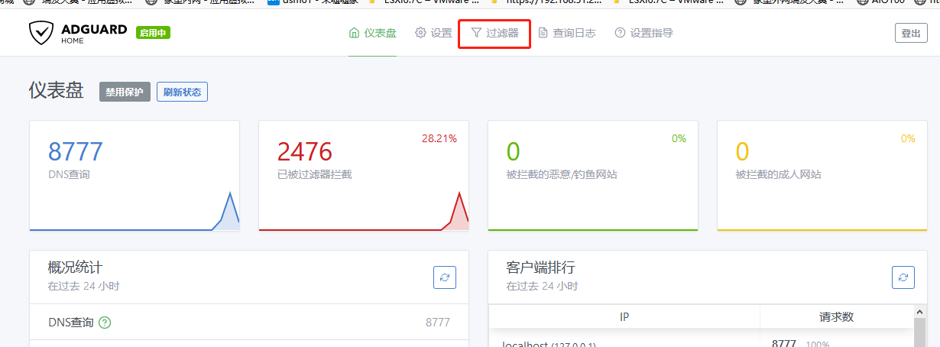Click the green 0% on the phishing card
This screenshot has height=347, width=940.
point(679,138)
